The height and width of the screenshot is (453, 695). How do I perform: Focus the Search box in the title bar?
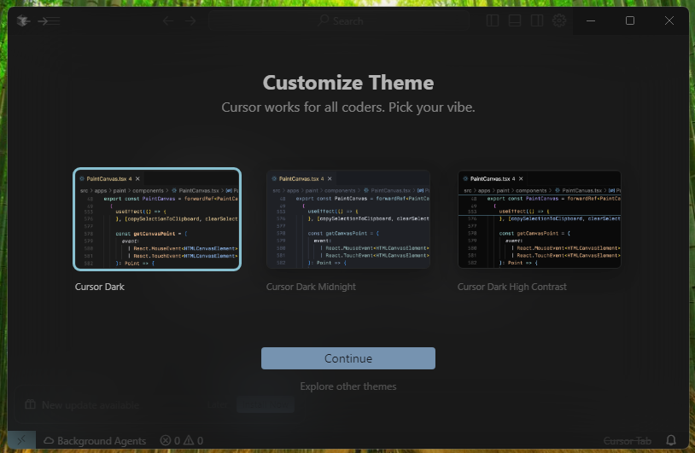point(339,20)
